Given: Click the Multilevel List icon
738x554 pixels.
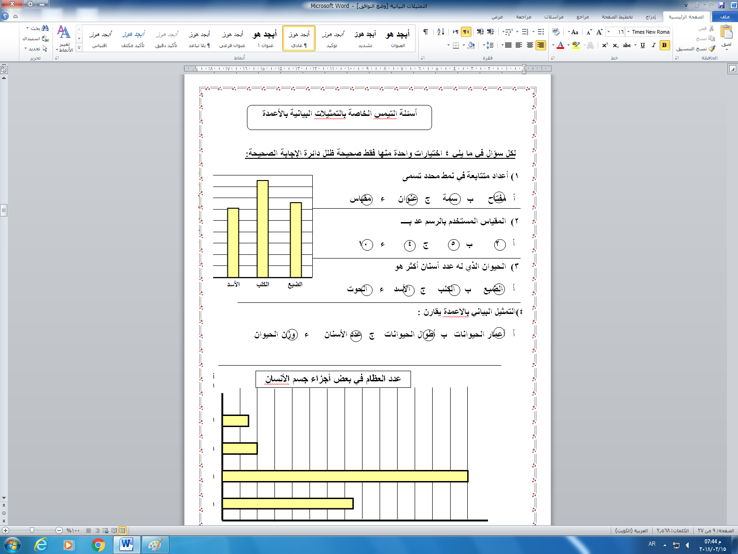Looking at the screenshot, I should point(509,32).
